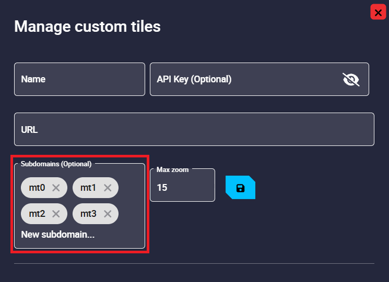Image resolution: width=389 pixels, height=282 pixels.
Task: Remove the mt0 subdomain chip
Action: point(56,188)
